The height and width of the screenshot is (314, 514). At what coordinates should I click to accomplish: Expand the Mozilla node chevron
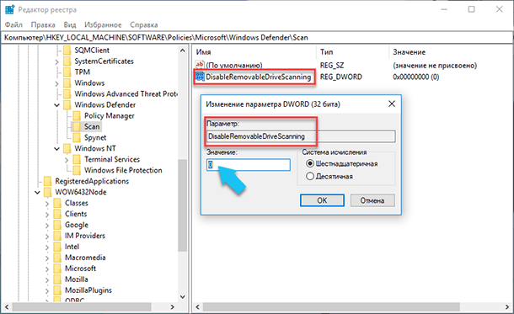pos(47,280)
